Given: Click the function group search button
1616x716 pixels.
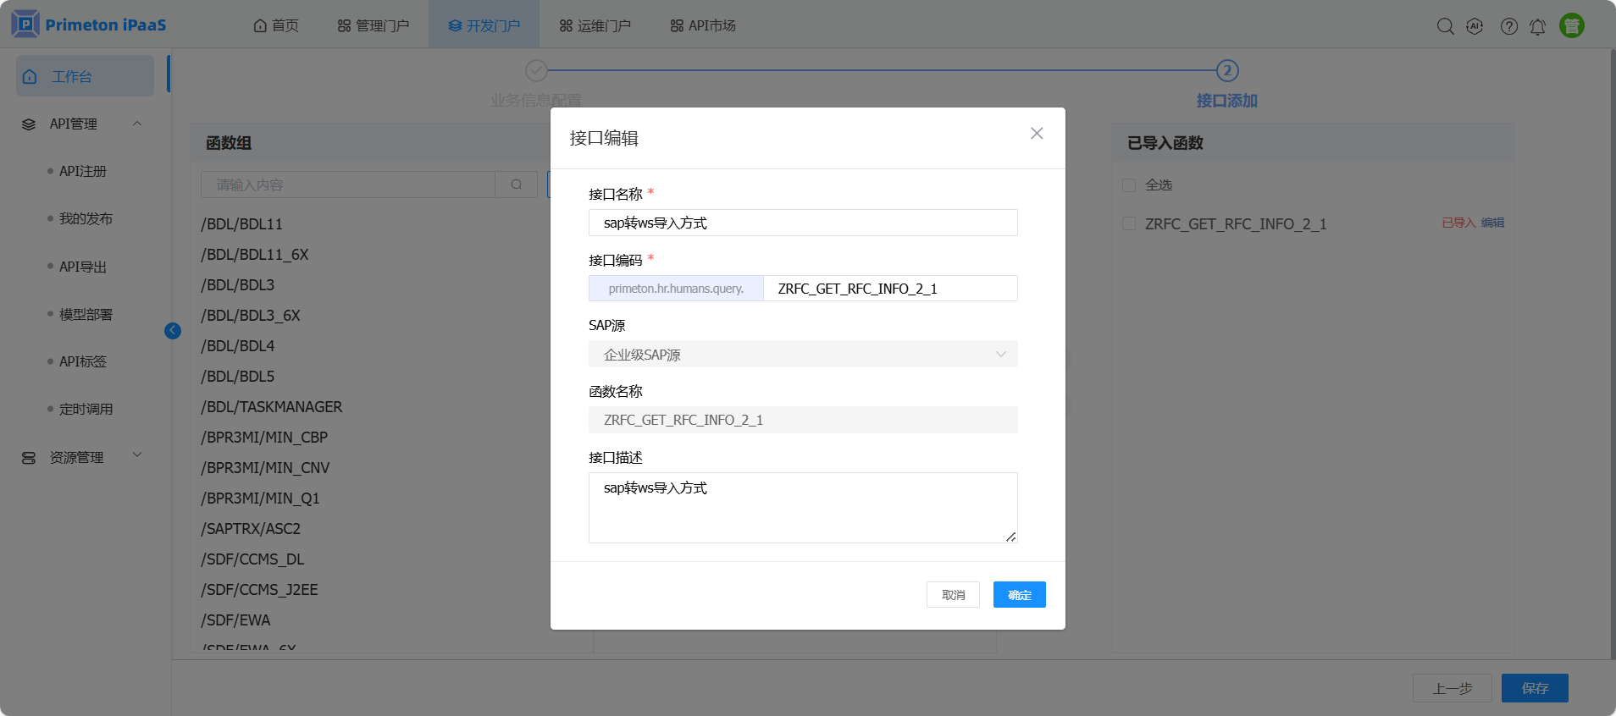Looking at the screenshot, I should pos(516,185).
